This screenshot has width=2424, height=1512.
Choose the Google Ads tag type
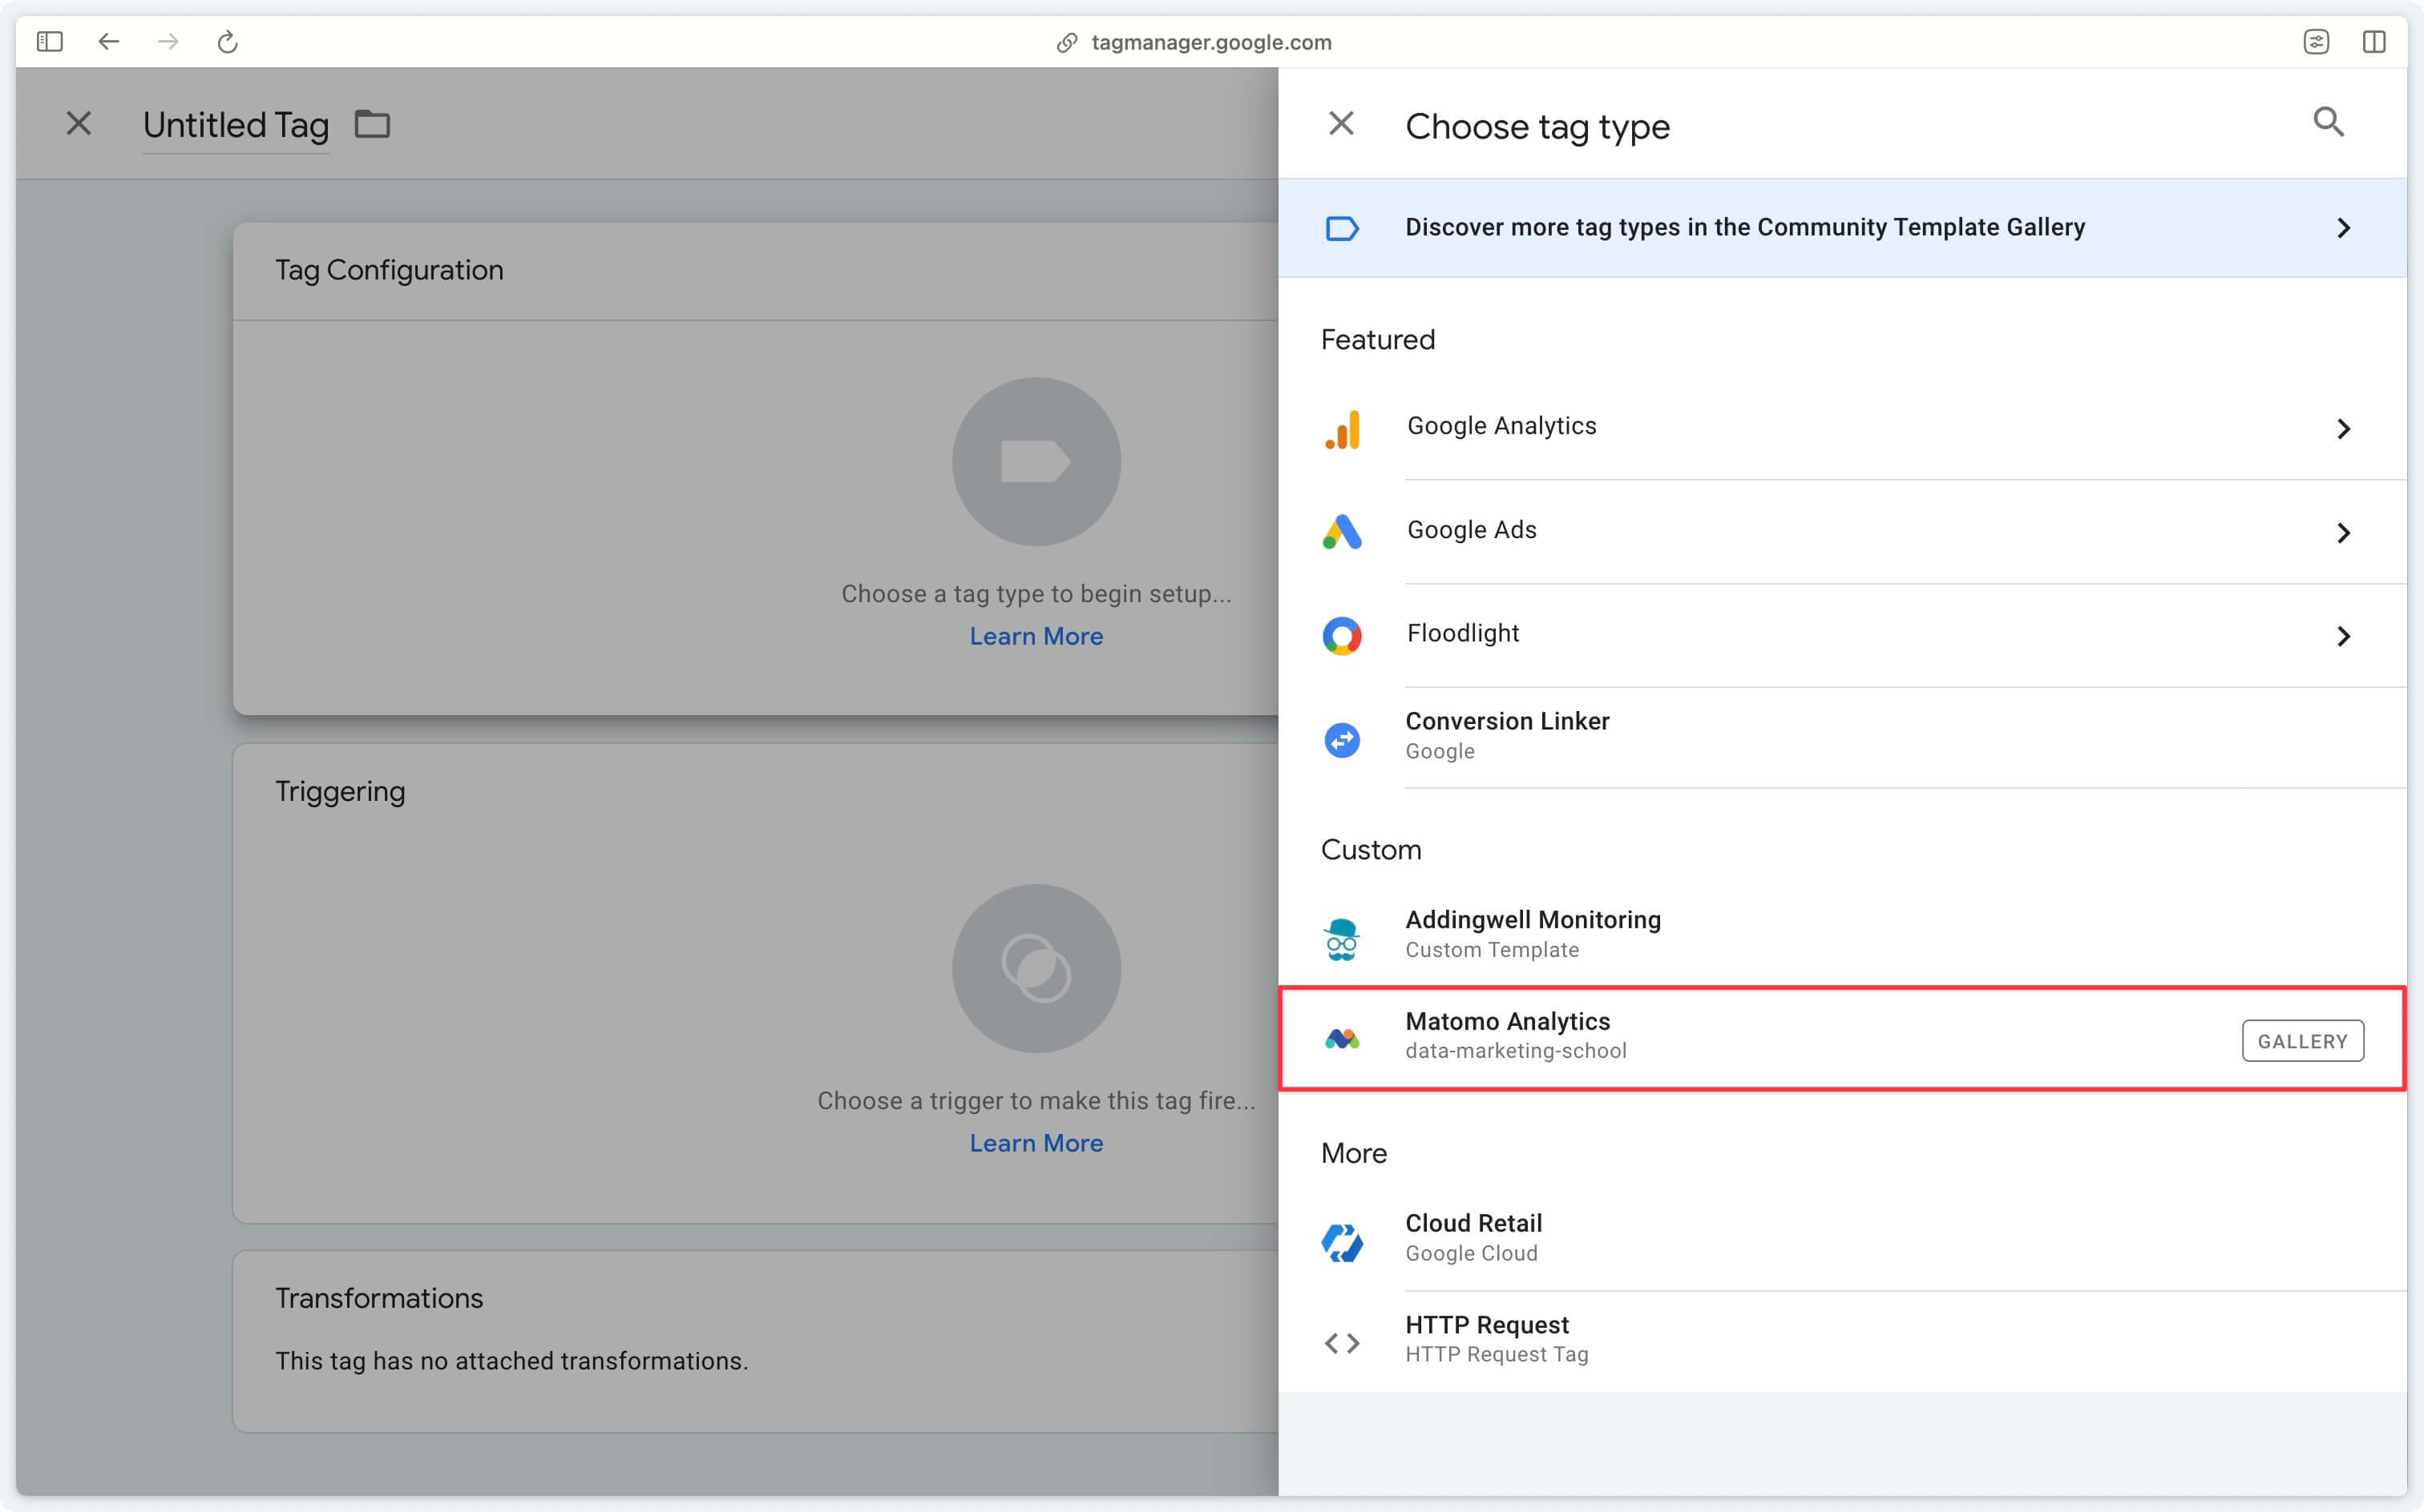tap(1841, 532)
